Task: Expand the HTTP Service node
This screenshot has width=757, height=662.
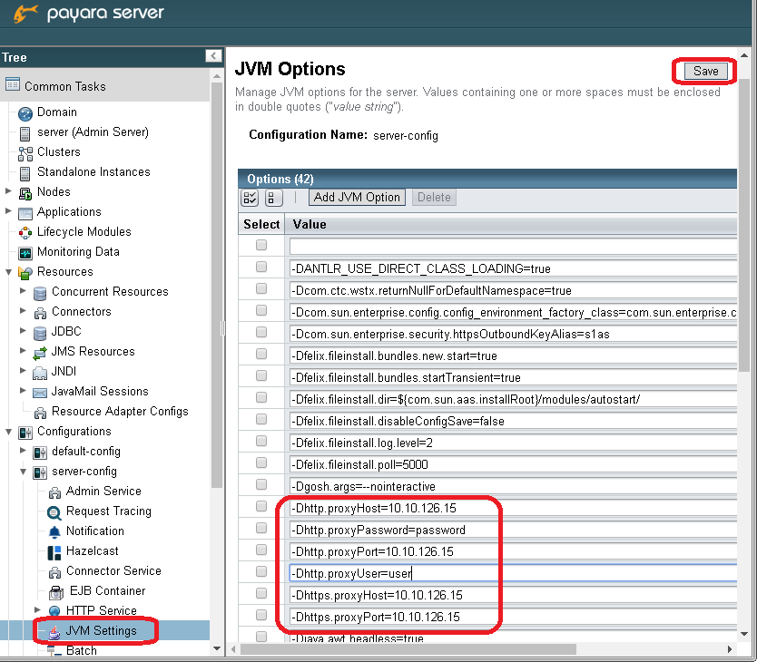Action: [37, 610]
